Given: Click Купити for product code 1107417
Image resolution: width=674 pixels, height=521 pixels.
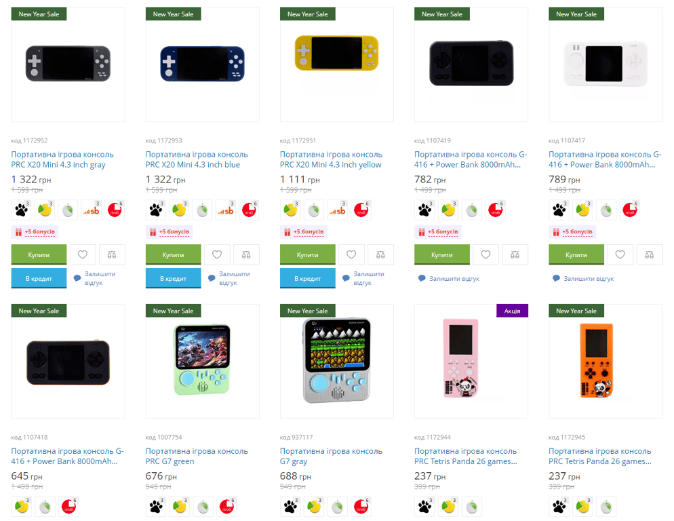Looking at the screenshot, I should coord(576,254).
